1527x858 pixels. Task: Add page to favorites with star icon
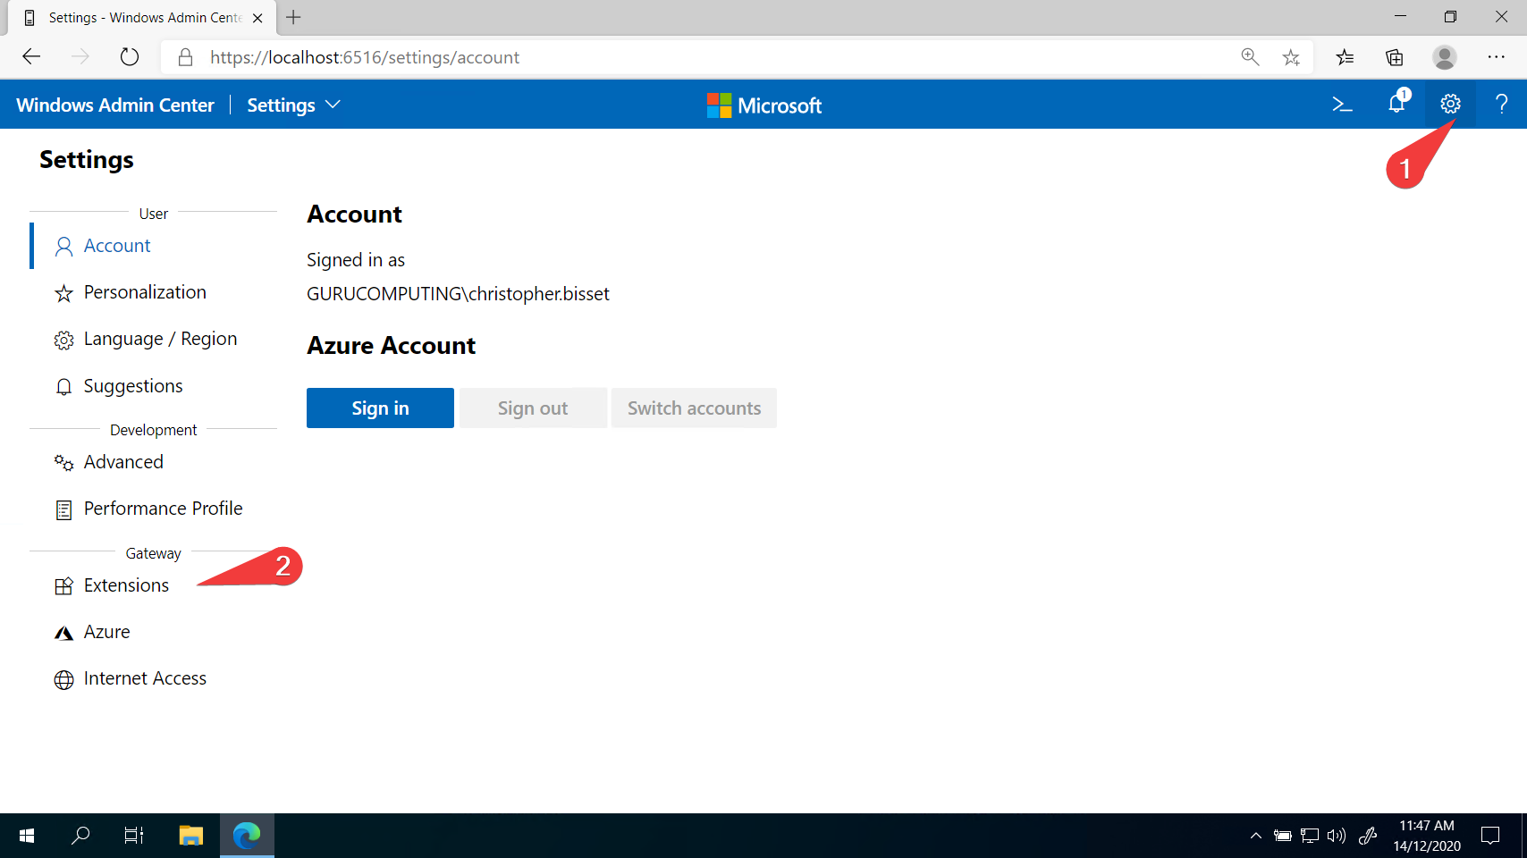coord(1291,57)
